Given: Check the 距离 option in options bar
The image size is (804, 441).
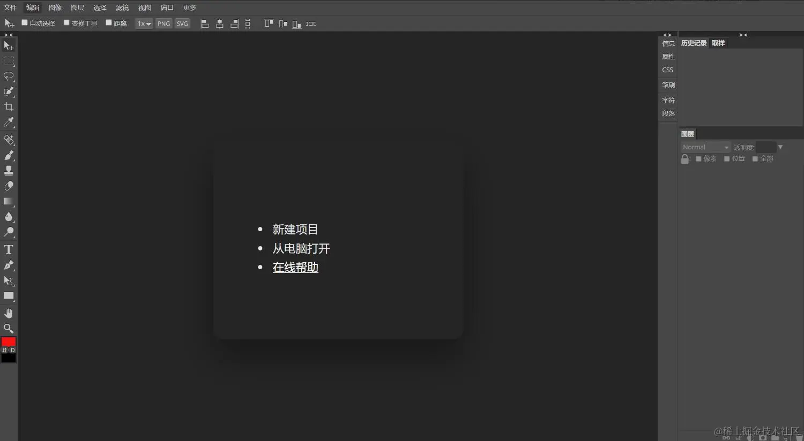Looking at the screenshot, I should pos(108,22).
